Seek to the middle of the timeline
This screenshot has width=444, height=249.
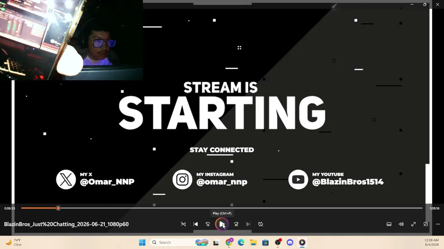(x=222, y=208)
